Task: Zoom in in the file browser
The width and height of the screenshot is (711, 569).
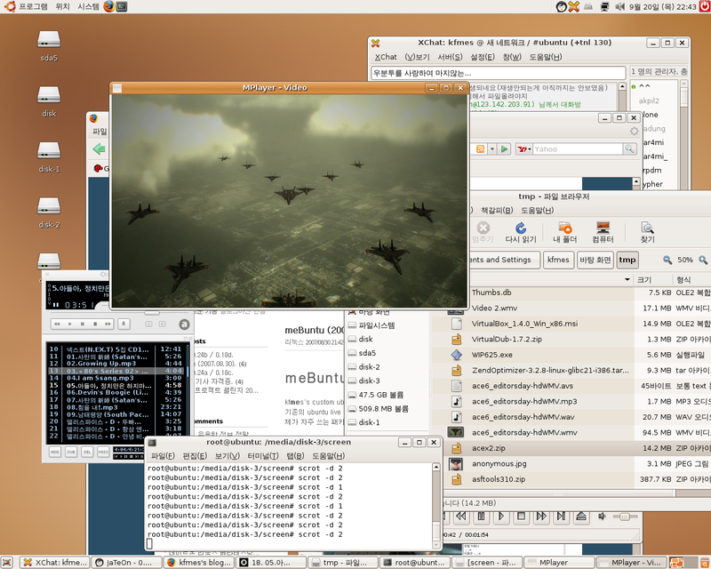Action: 703,260
